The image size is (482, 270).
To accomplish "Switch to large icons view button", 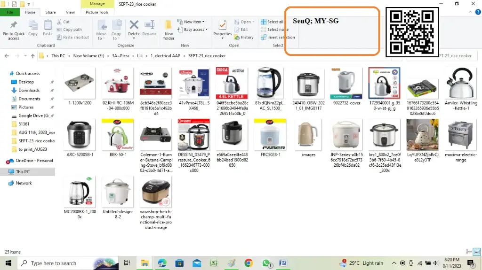I will (x=477, y=252).
